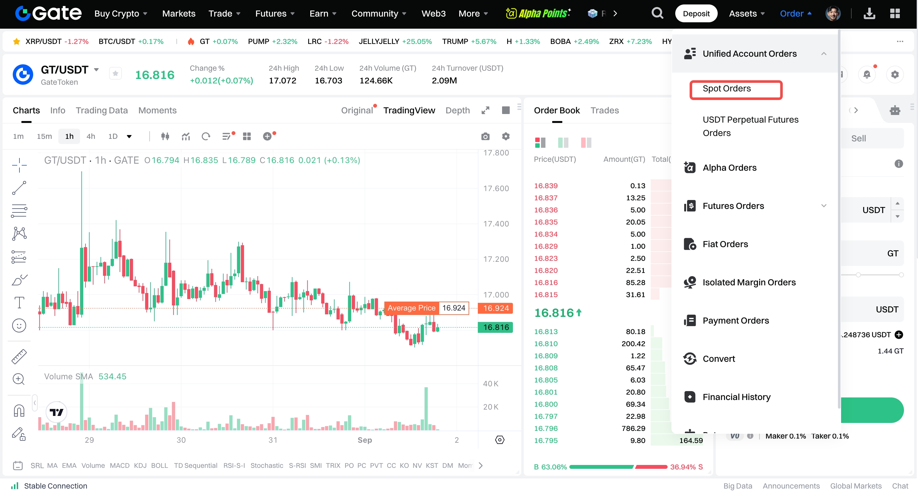Open the emoji sticker tool
Screen dimensions: 918x493
(x=19, y=325)
